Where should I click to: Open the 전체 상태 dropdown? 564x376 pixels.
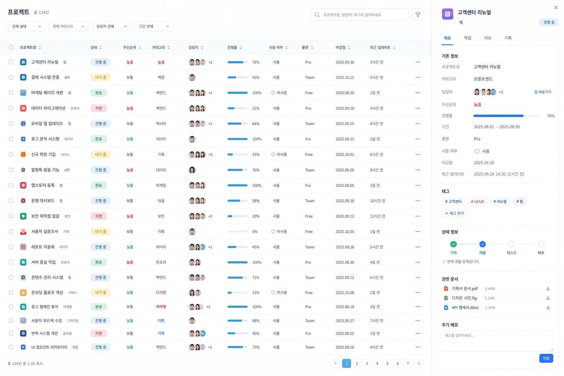pyautogui.click(x=26, y=26)
